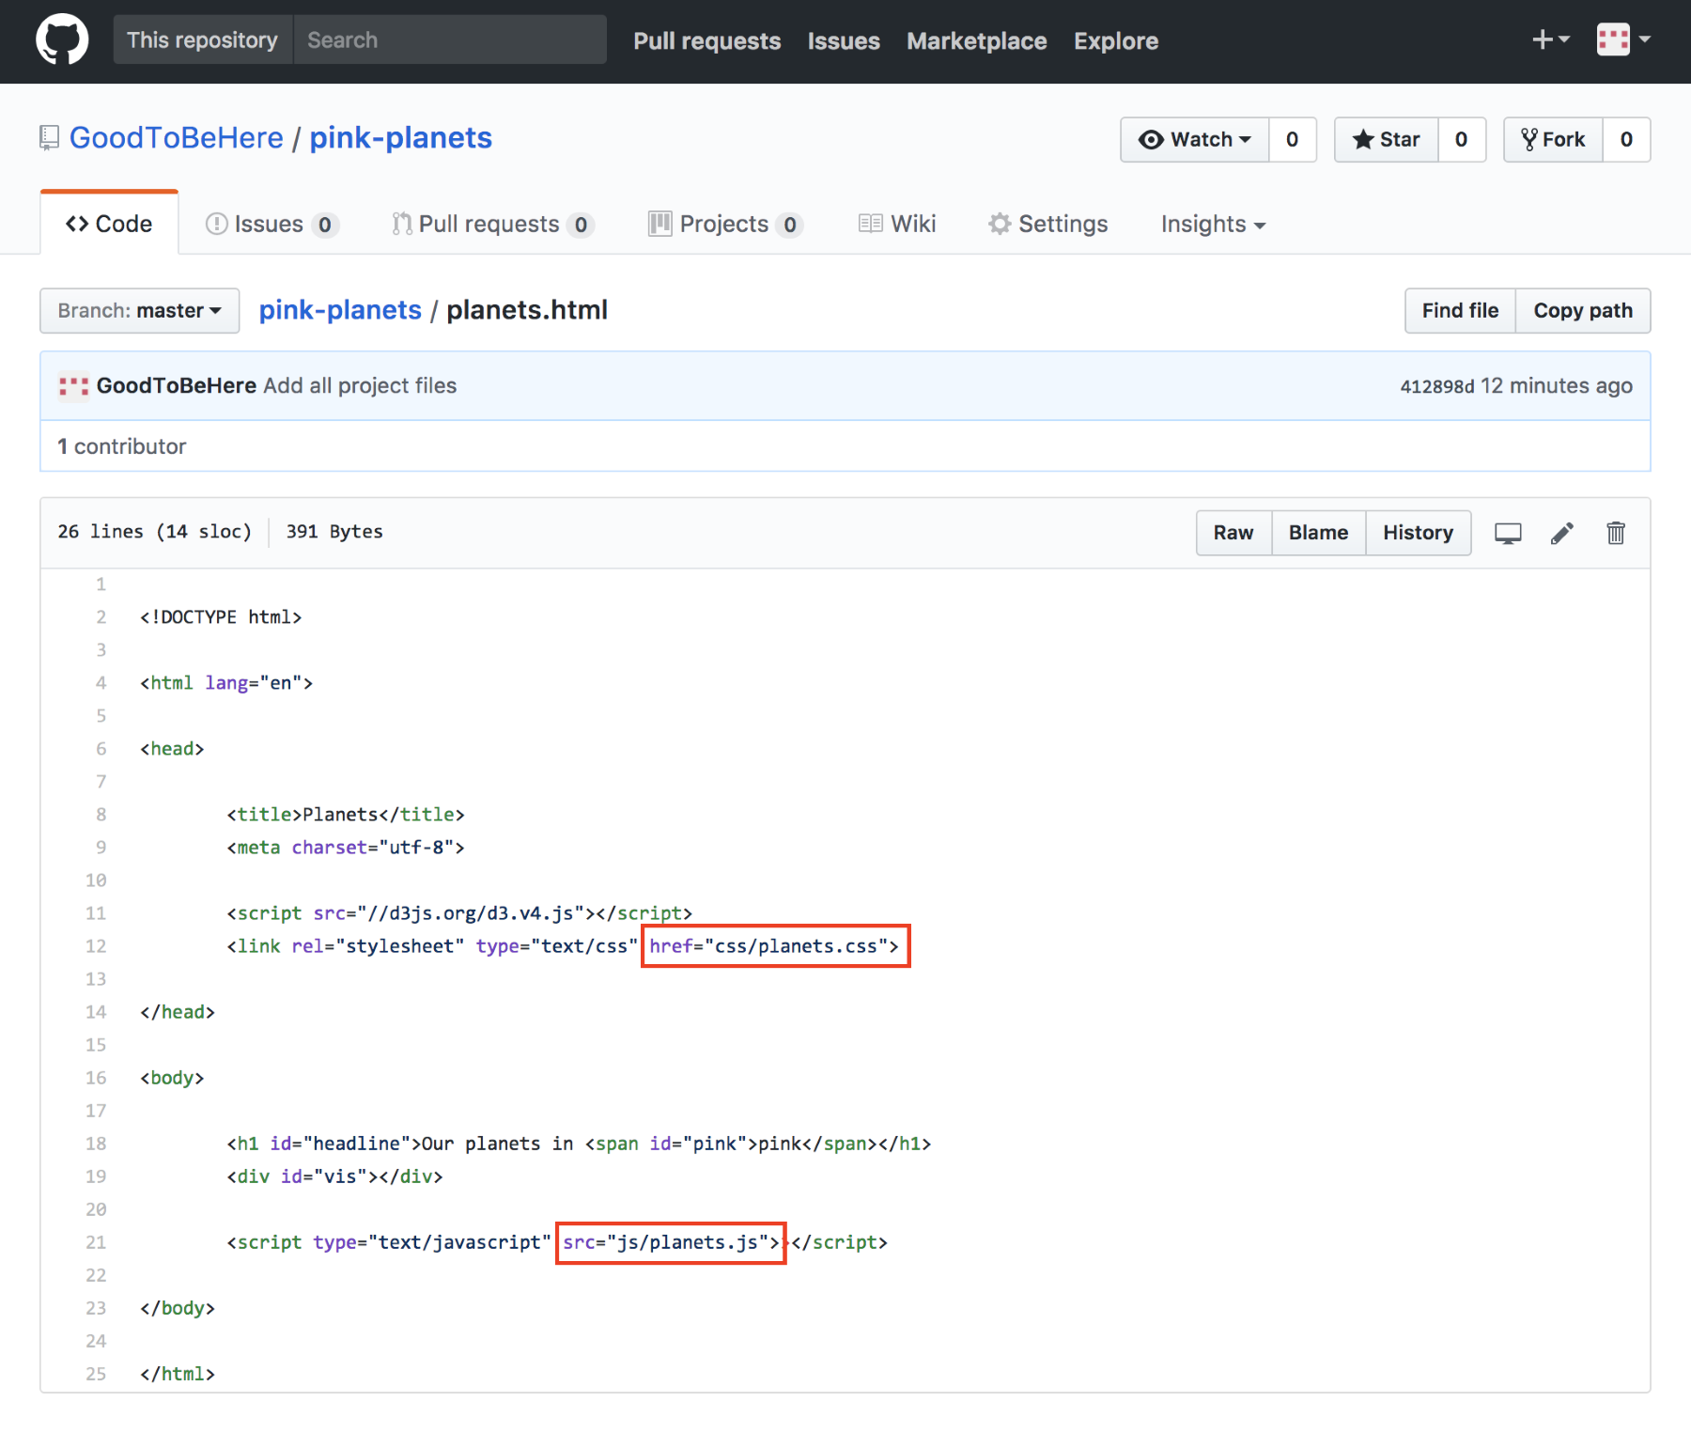Fork the pink-planets repository
The height and width of the screenshot is (1433, 1691).
(1553, 140)
